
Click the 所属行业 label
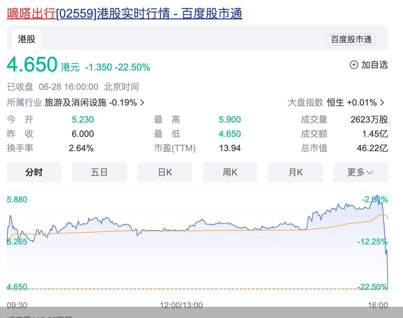(24, 102)
